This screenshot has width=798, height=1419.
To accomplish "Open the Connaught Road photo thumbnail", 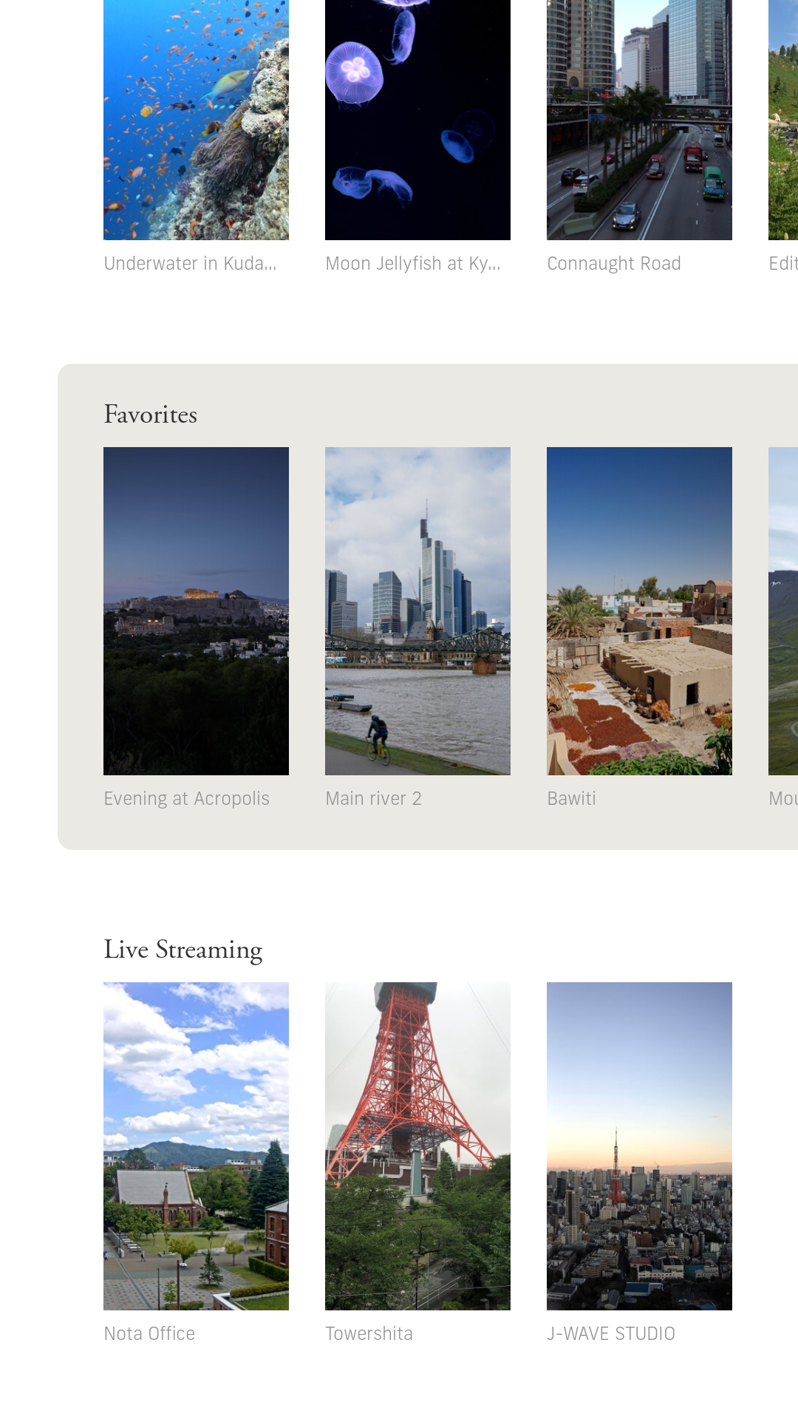I will click(639, 120).
